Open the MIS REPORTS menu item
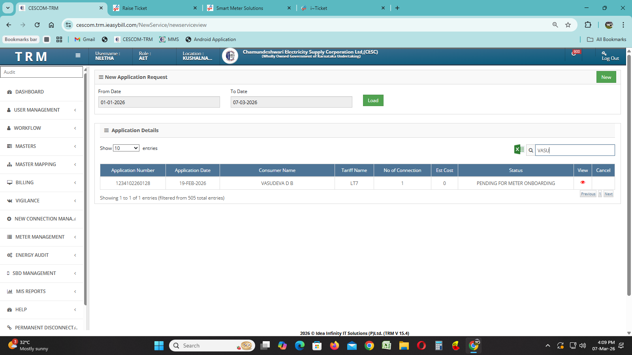Viewport: 632px width, 355px height. 41,291
